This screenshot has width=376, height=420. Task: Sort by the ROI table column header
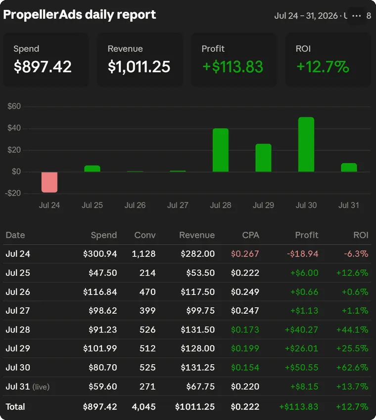click(361, 235)
